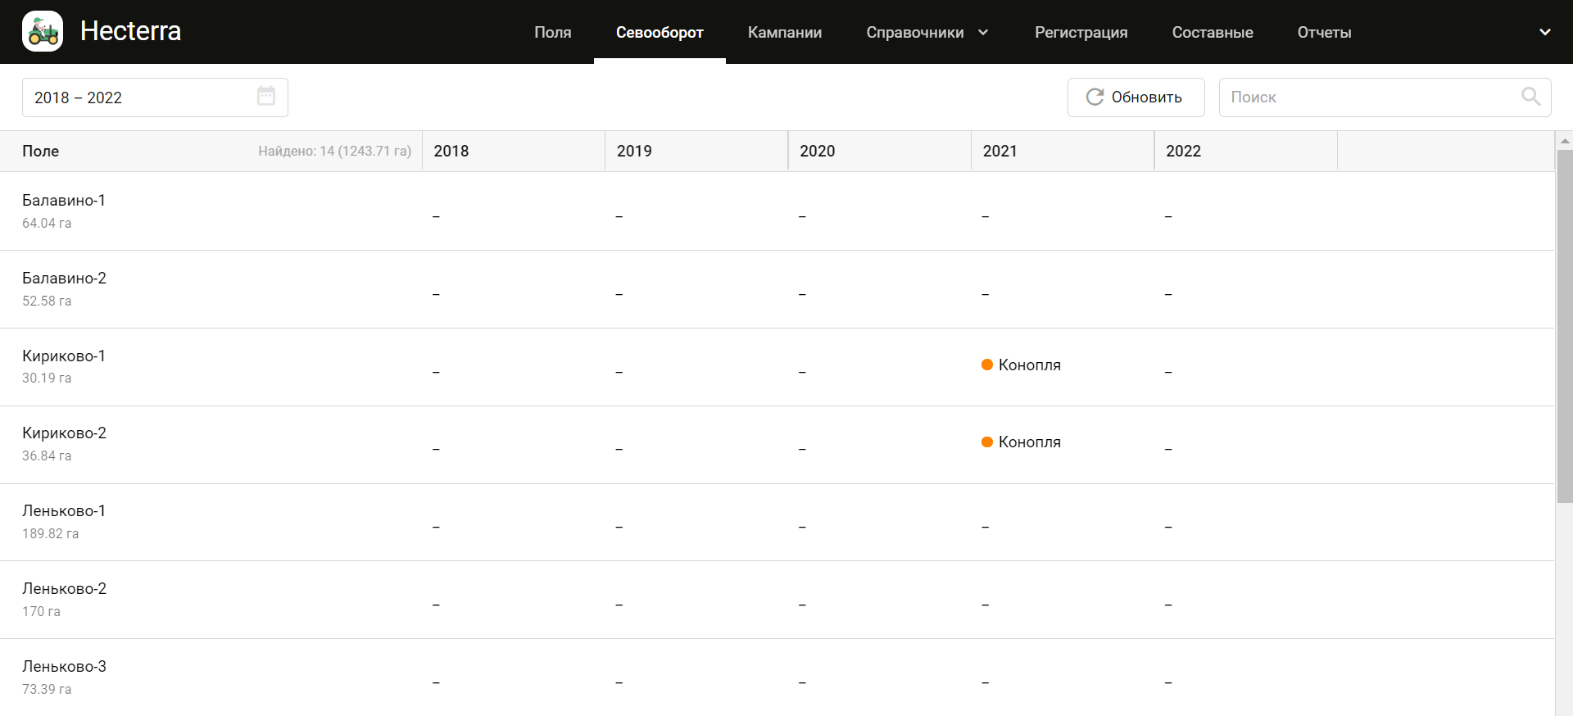Viewport: 1573px width, 716px height.
Task: Open the Регистрация section
Action: [x=1081, y=32]
